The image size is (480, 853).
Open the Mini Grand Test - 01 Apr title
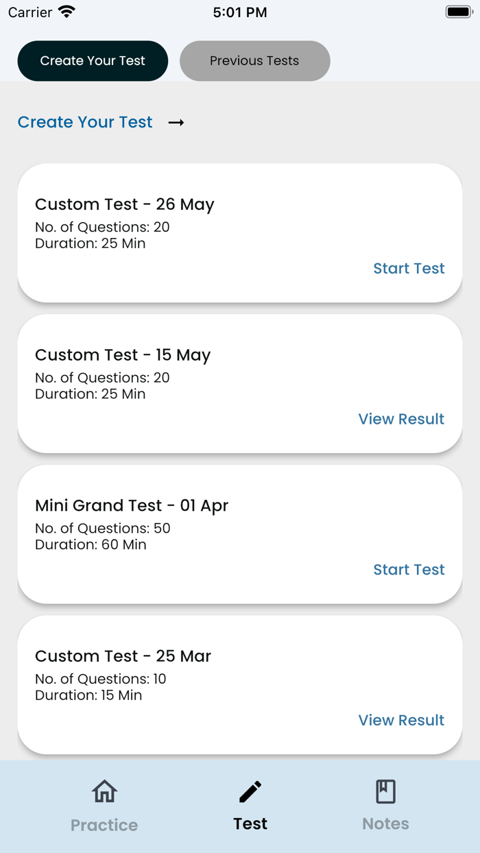(x=132, y=505)
